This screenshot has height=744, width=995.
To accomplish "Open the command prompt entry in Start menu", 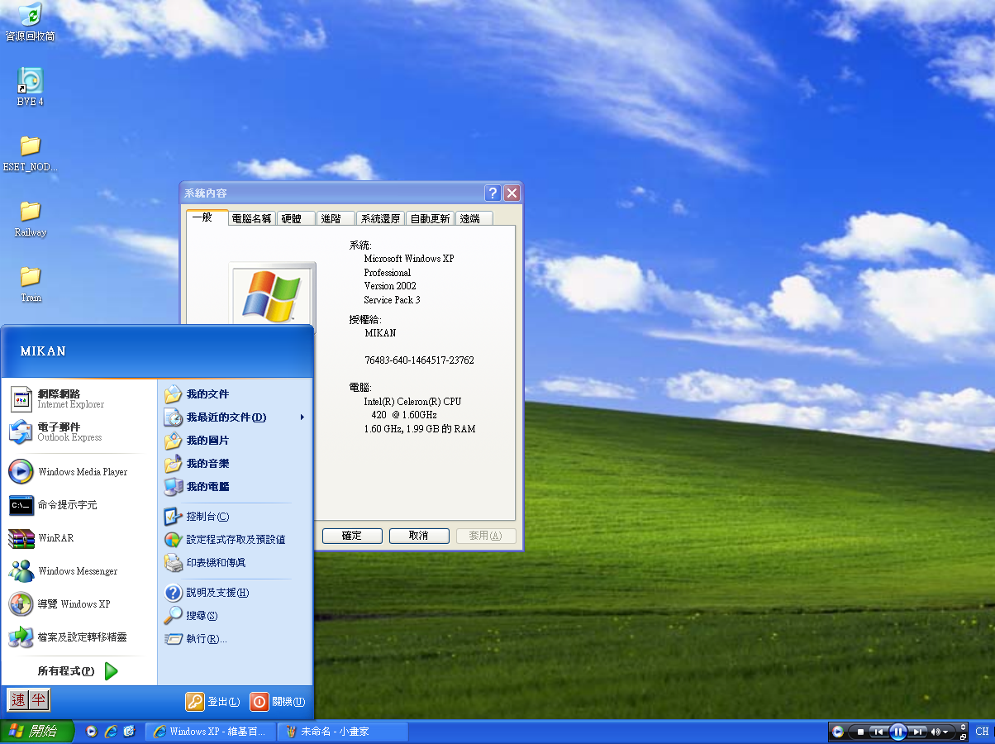I will click(x=79, y=505).
